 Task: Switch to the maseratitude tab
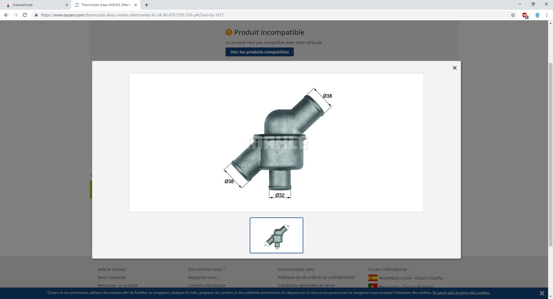(36, 5)
